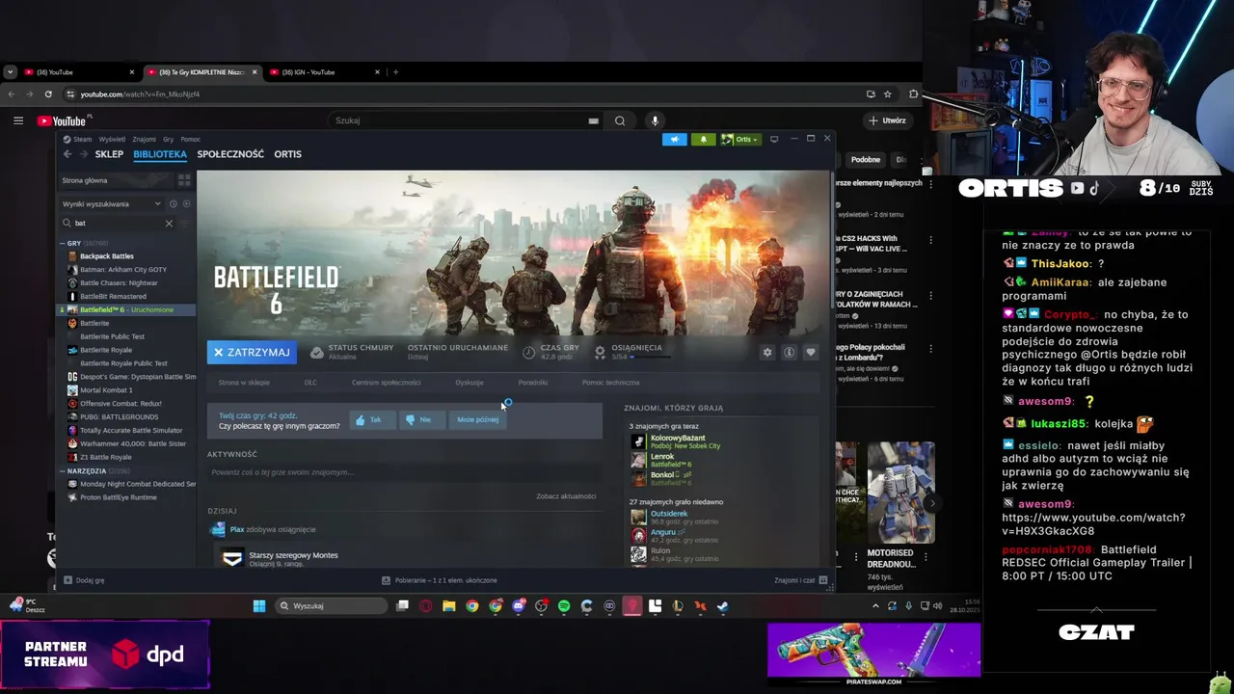Open the DLC link

point(310,383)
